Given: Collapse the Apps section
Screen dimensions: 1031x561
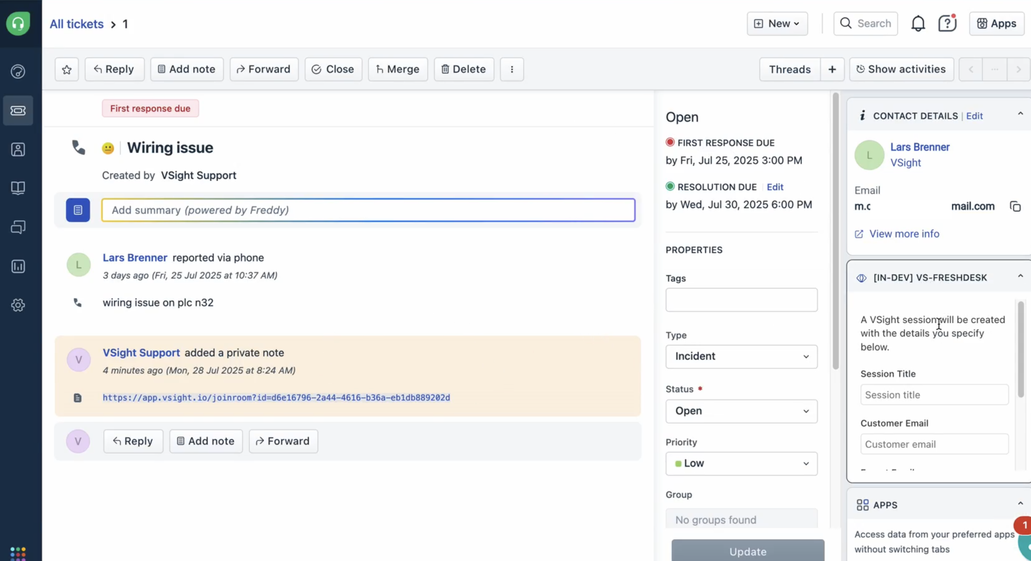Looking at the screenshot, I should [x=1020, y=503].
